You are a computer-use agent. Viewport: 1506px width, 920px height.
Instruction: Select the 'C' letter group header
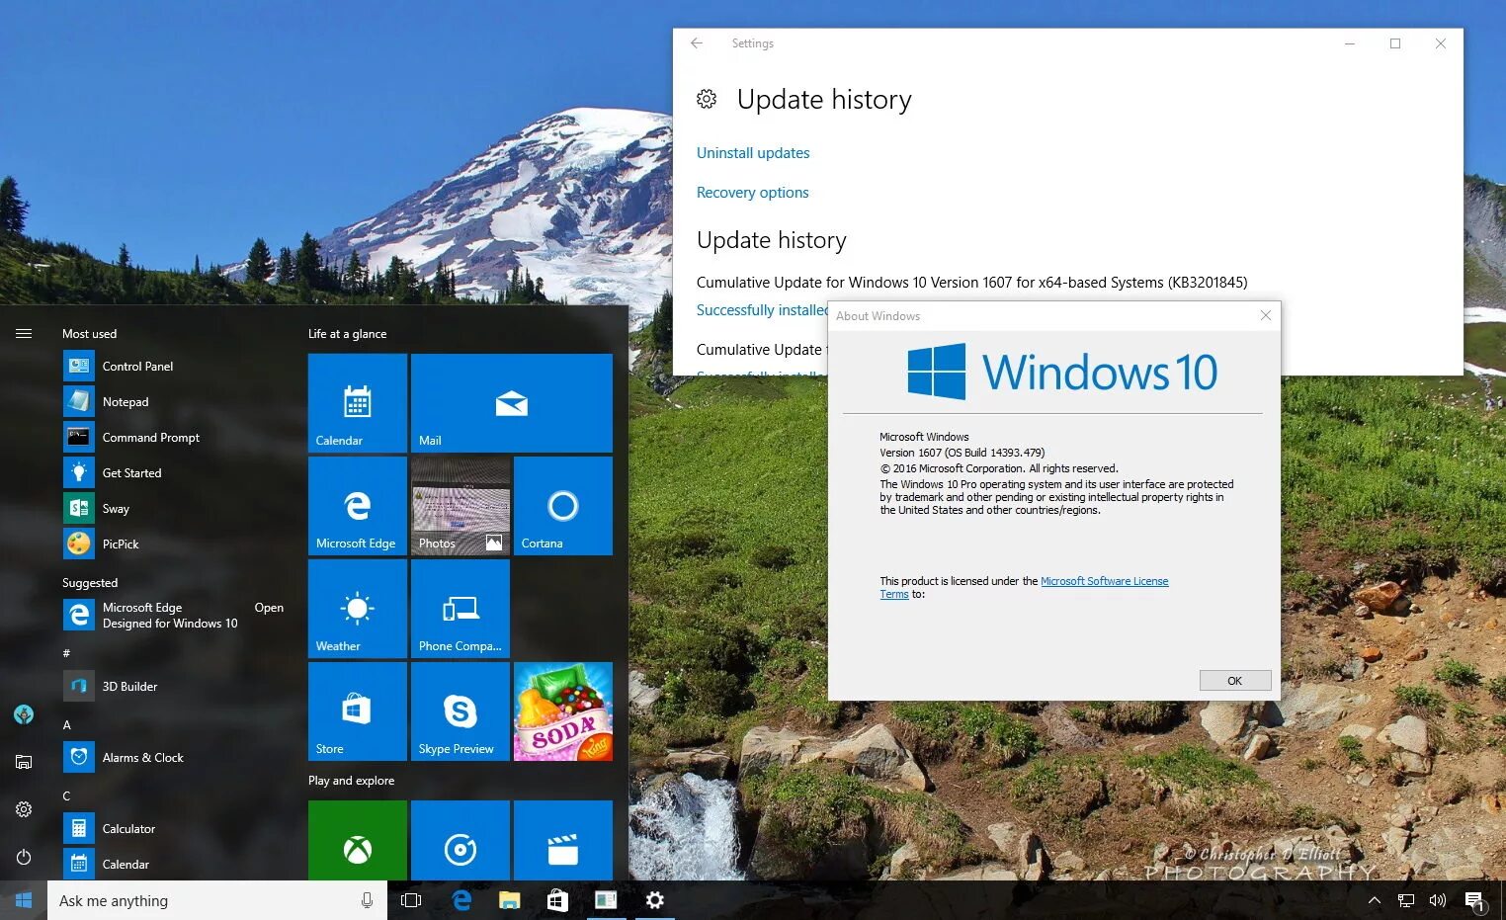coord(66,795)
